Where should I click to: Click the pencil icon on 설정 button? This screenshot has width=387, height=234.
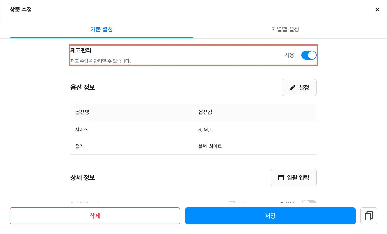coord(292,87)
